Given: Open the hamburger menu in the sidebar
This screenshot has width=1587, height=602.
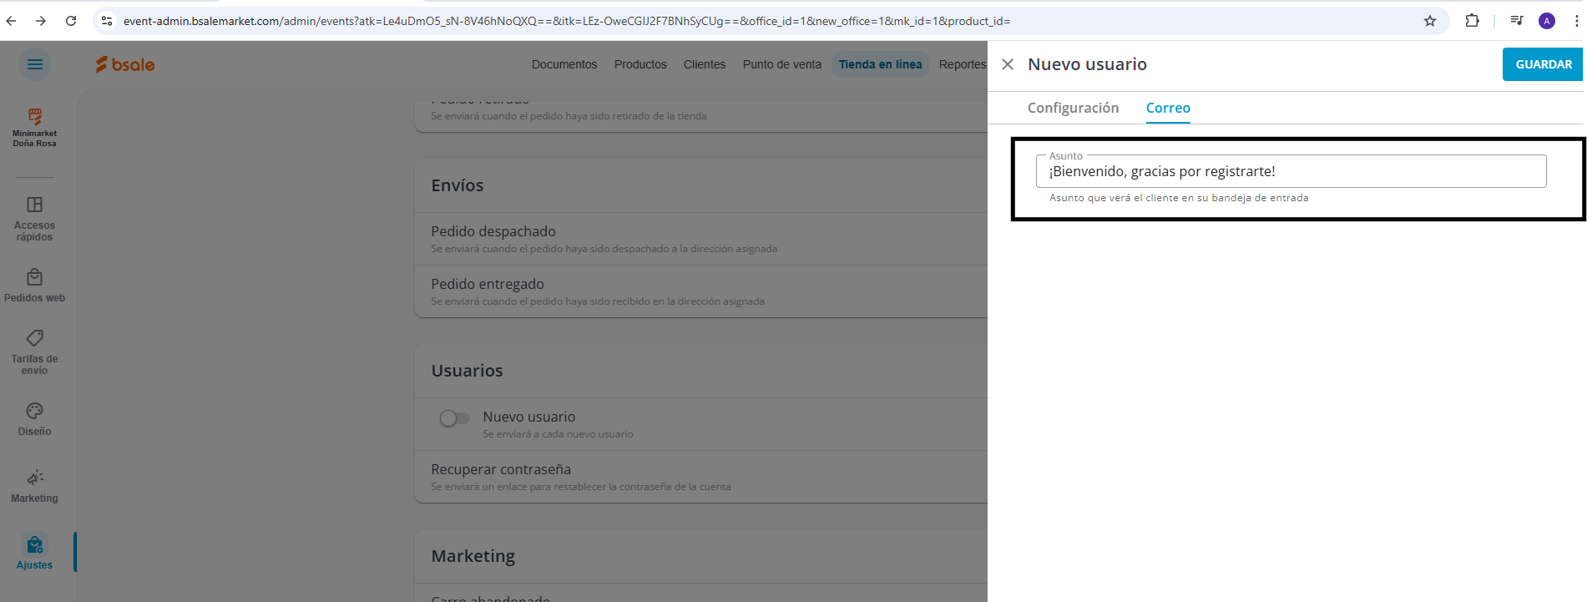Looking at the screenshot, I should 35,64.
